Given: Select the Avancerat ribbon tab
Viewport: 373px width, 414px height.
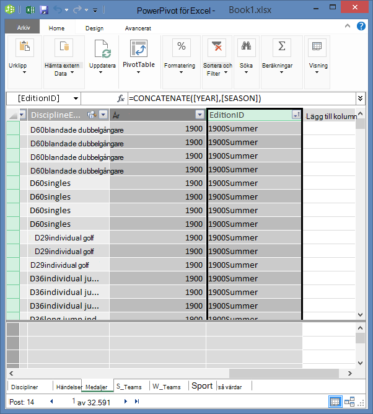Looking at the screenshot, I should coord(138,28).
